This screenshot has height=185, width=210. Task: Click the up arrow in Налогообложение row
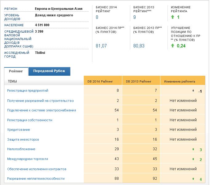click(x=193, y=149)
